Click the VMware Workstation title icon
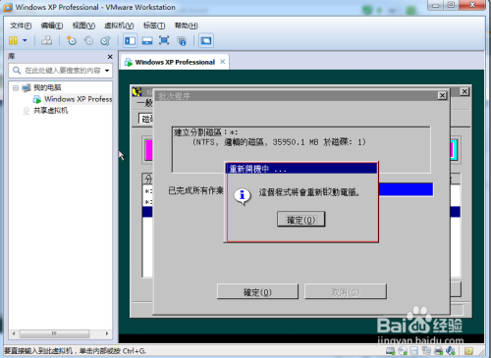Screen dimensions: 491x358 (x=8, y=7)
